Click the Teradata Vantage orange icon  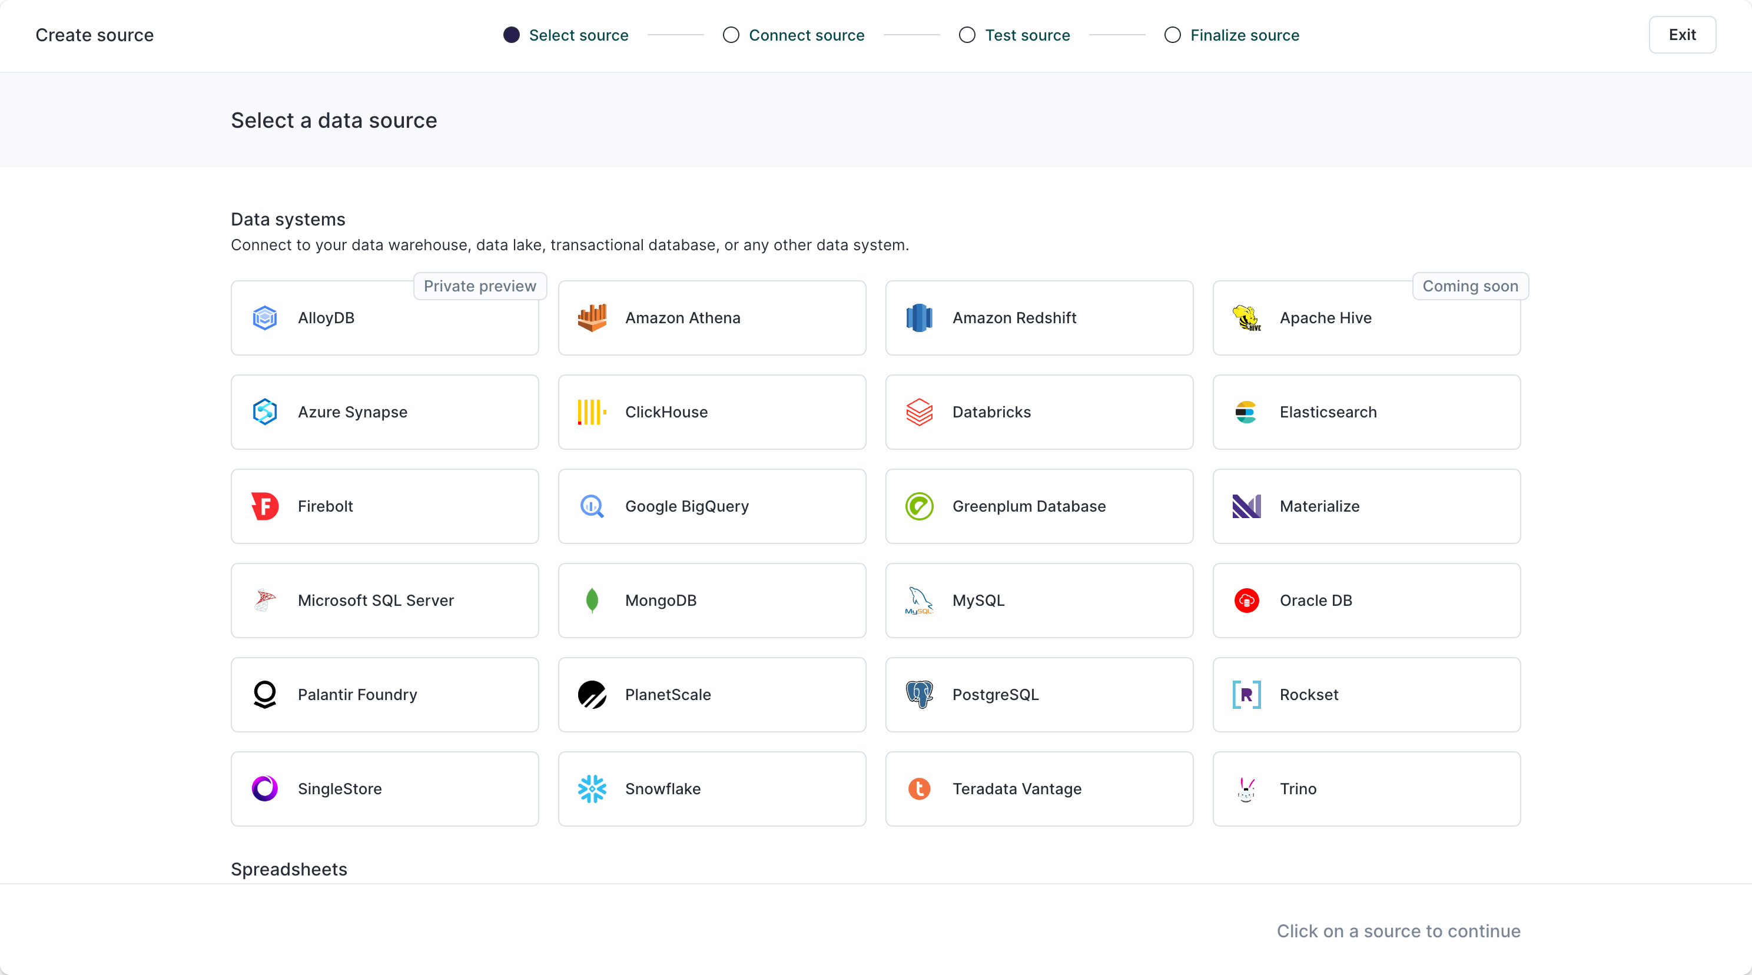click(x=919, y=788)
